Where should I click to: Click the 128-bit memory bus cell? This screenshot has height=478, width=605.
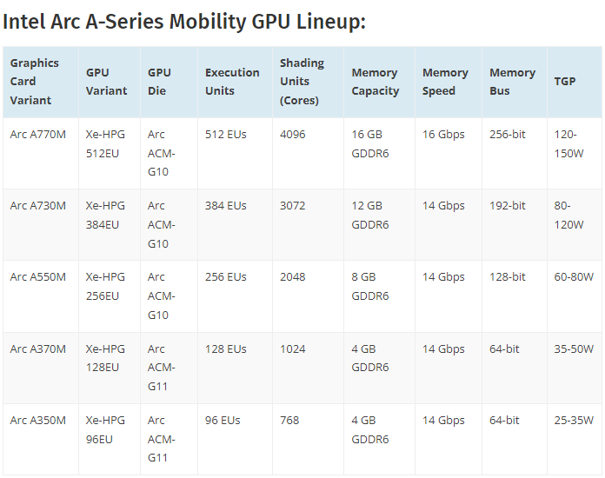508,277
